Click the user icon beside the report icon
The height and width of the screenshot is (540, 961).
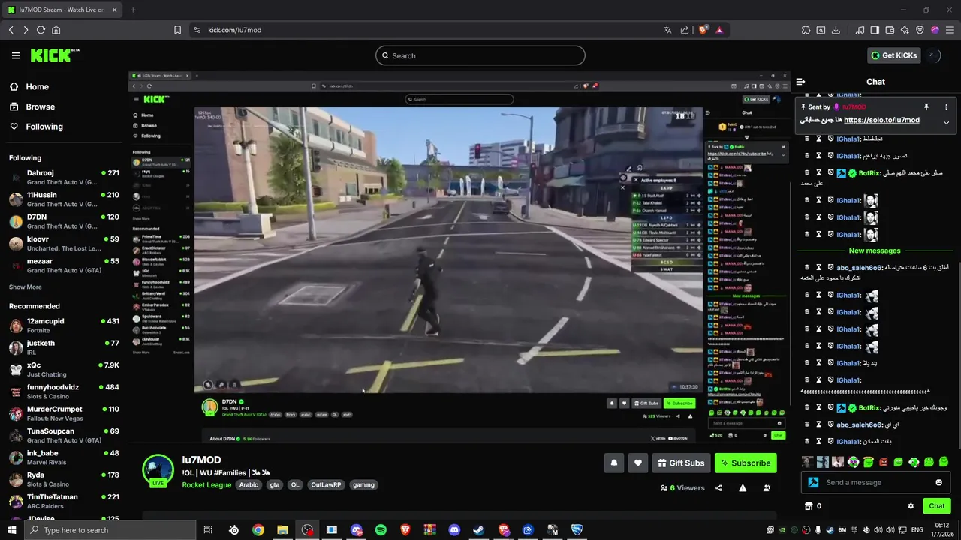click(767, 488)
